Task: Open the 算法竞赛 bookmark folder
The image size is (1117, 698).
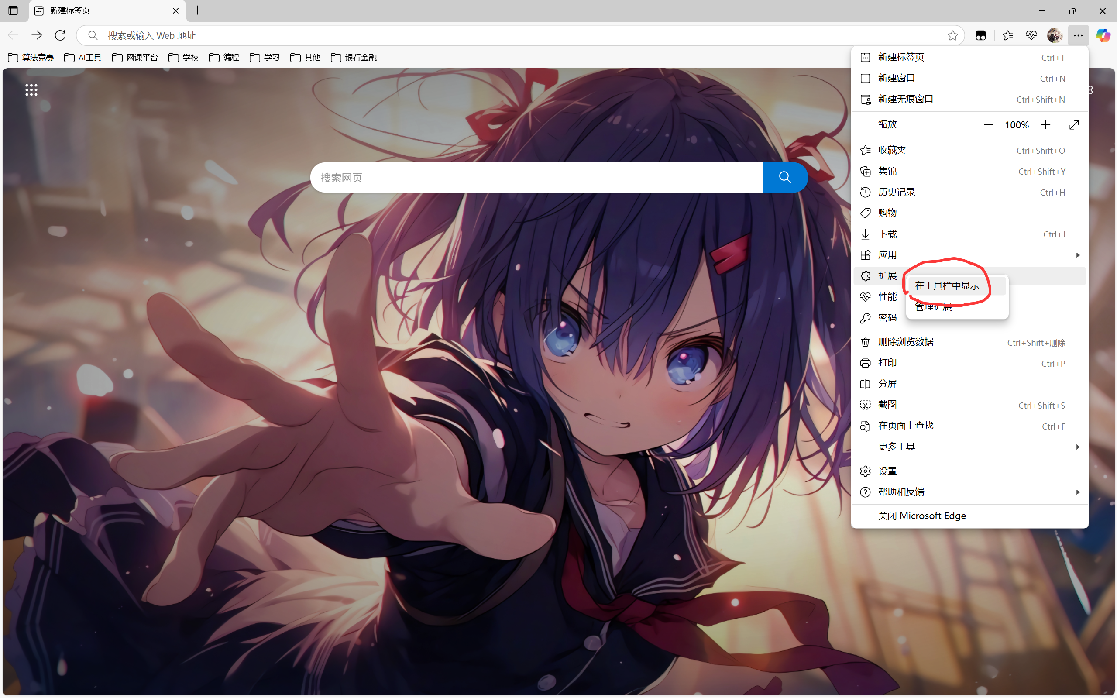Action: [31, 57]
